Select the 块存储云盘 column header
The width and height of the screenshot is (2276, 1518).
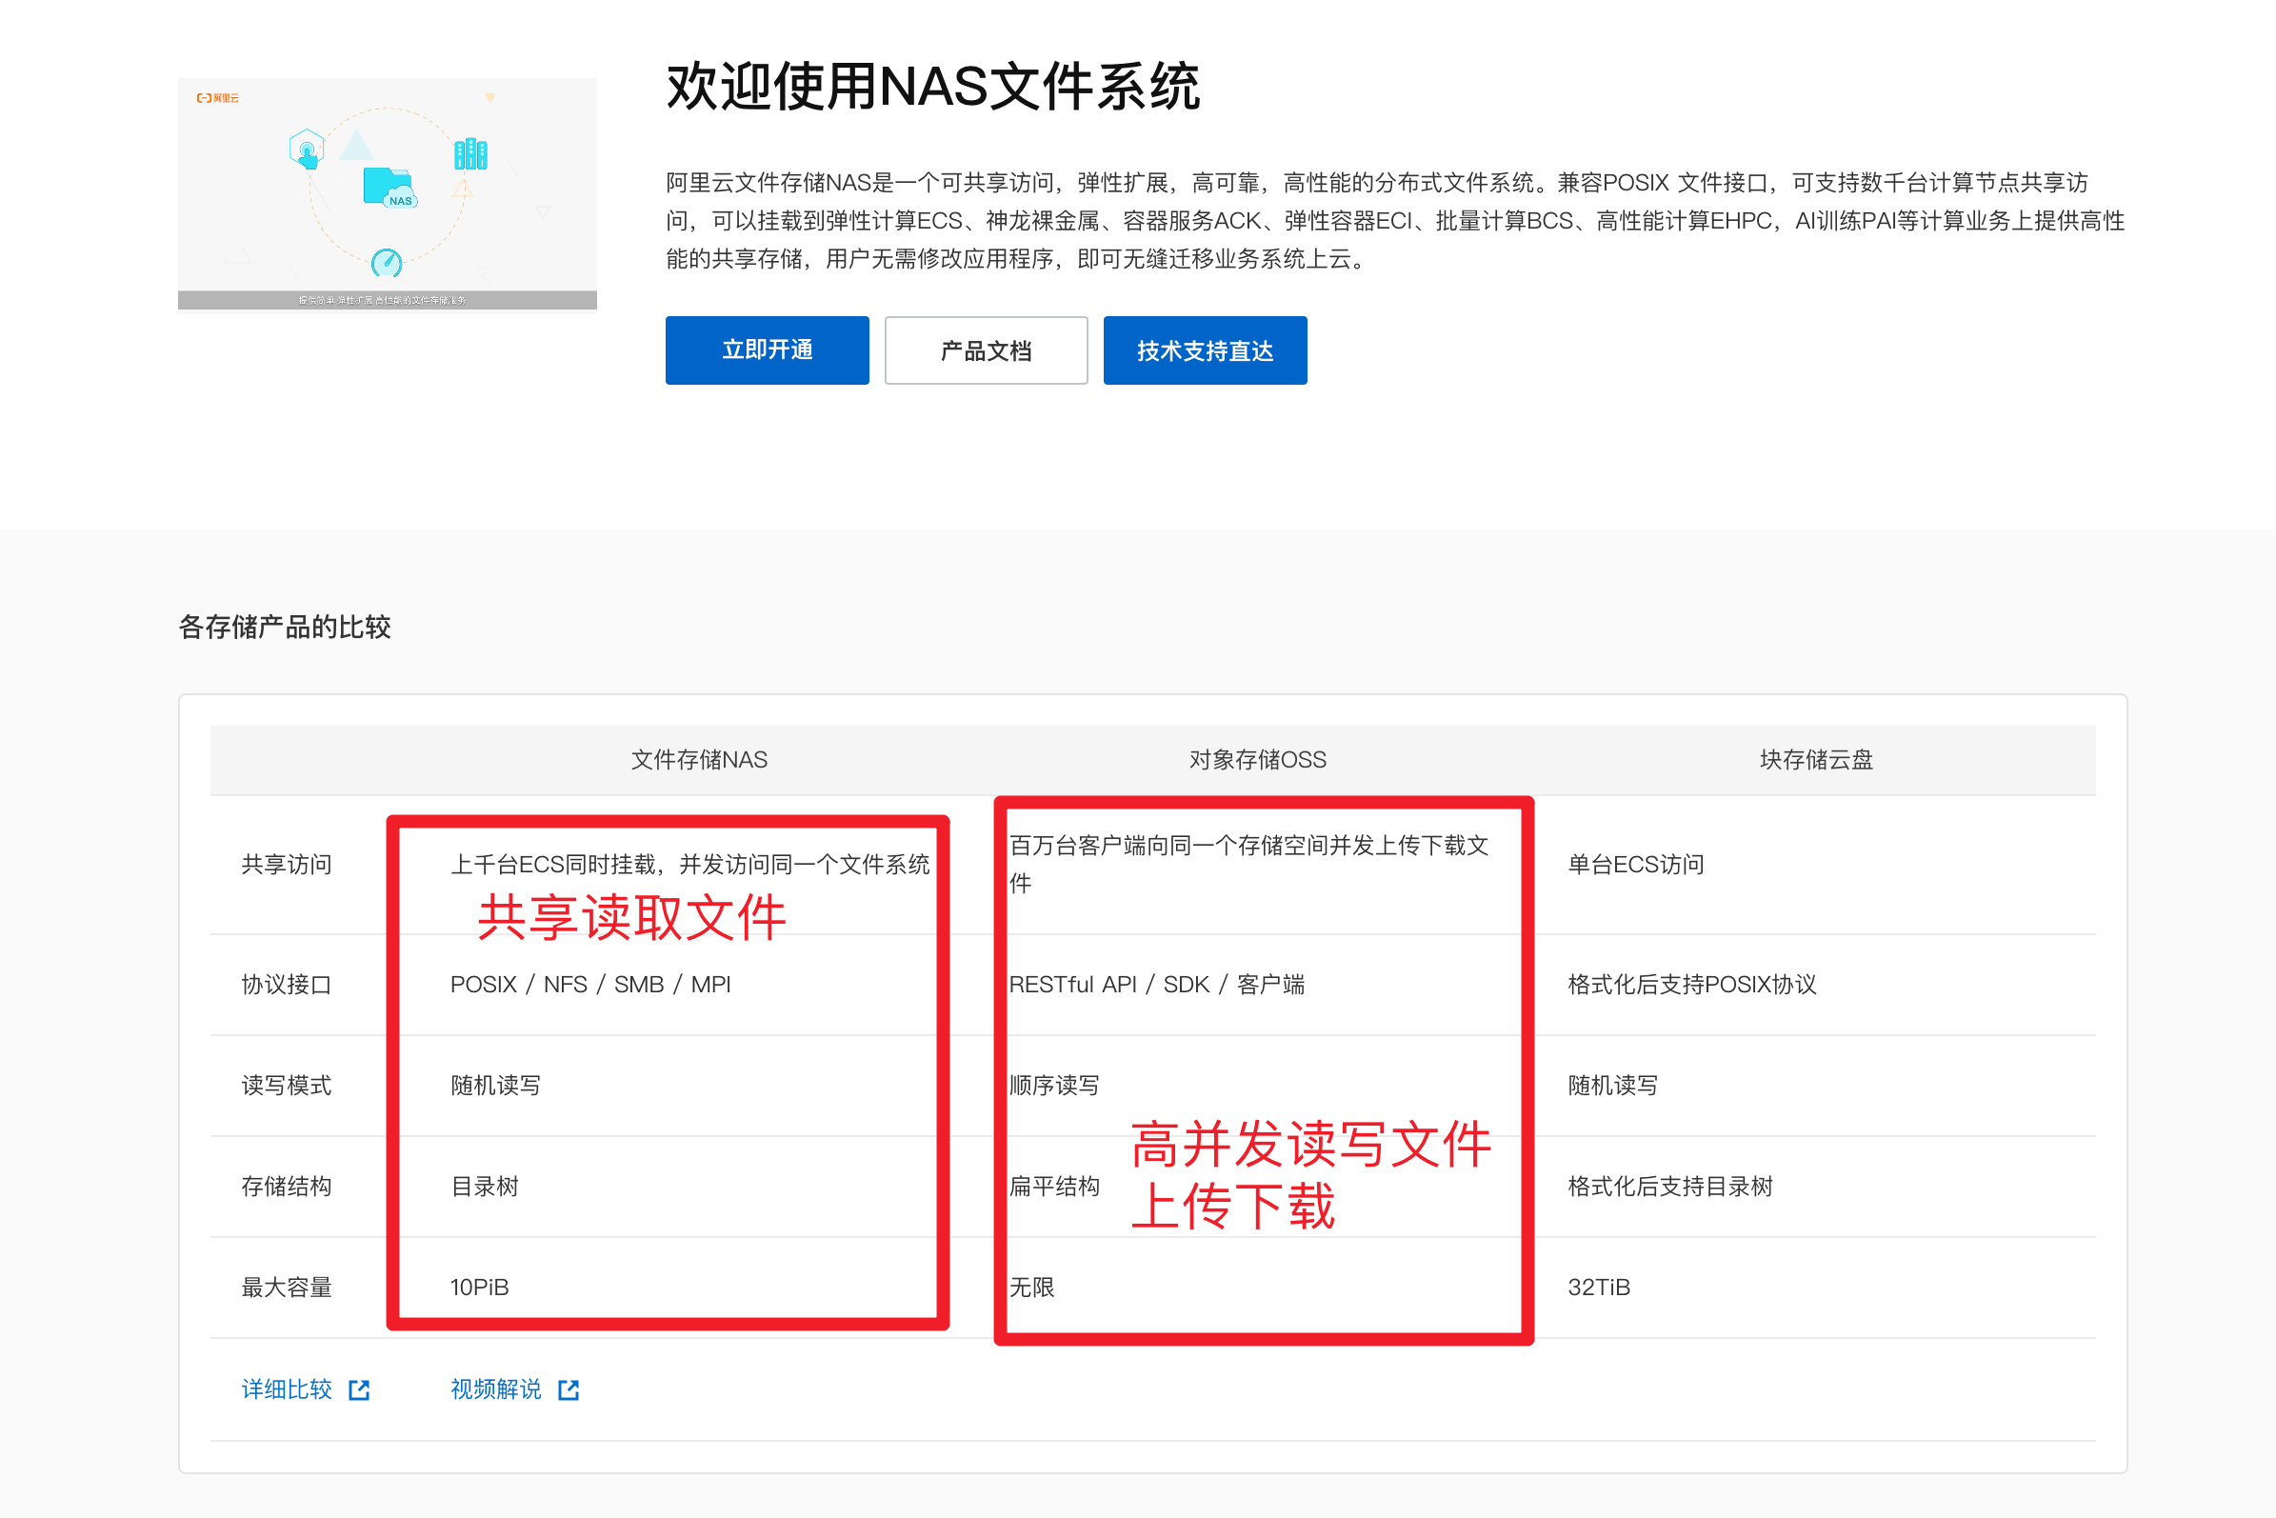coord(1815,760)
